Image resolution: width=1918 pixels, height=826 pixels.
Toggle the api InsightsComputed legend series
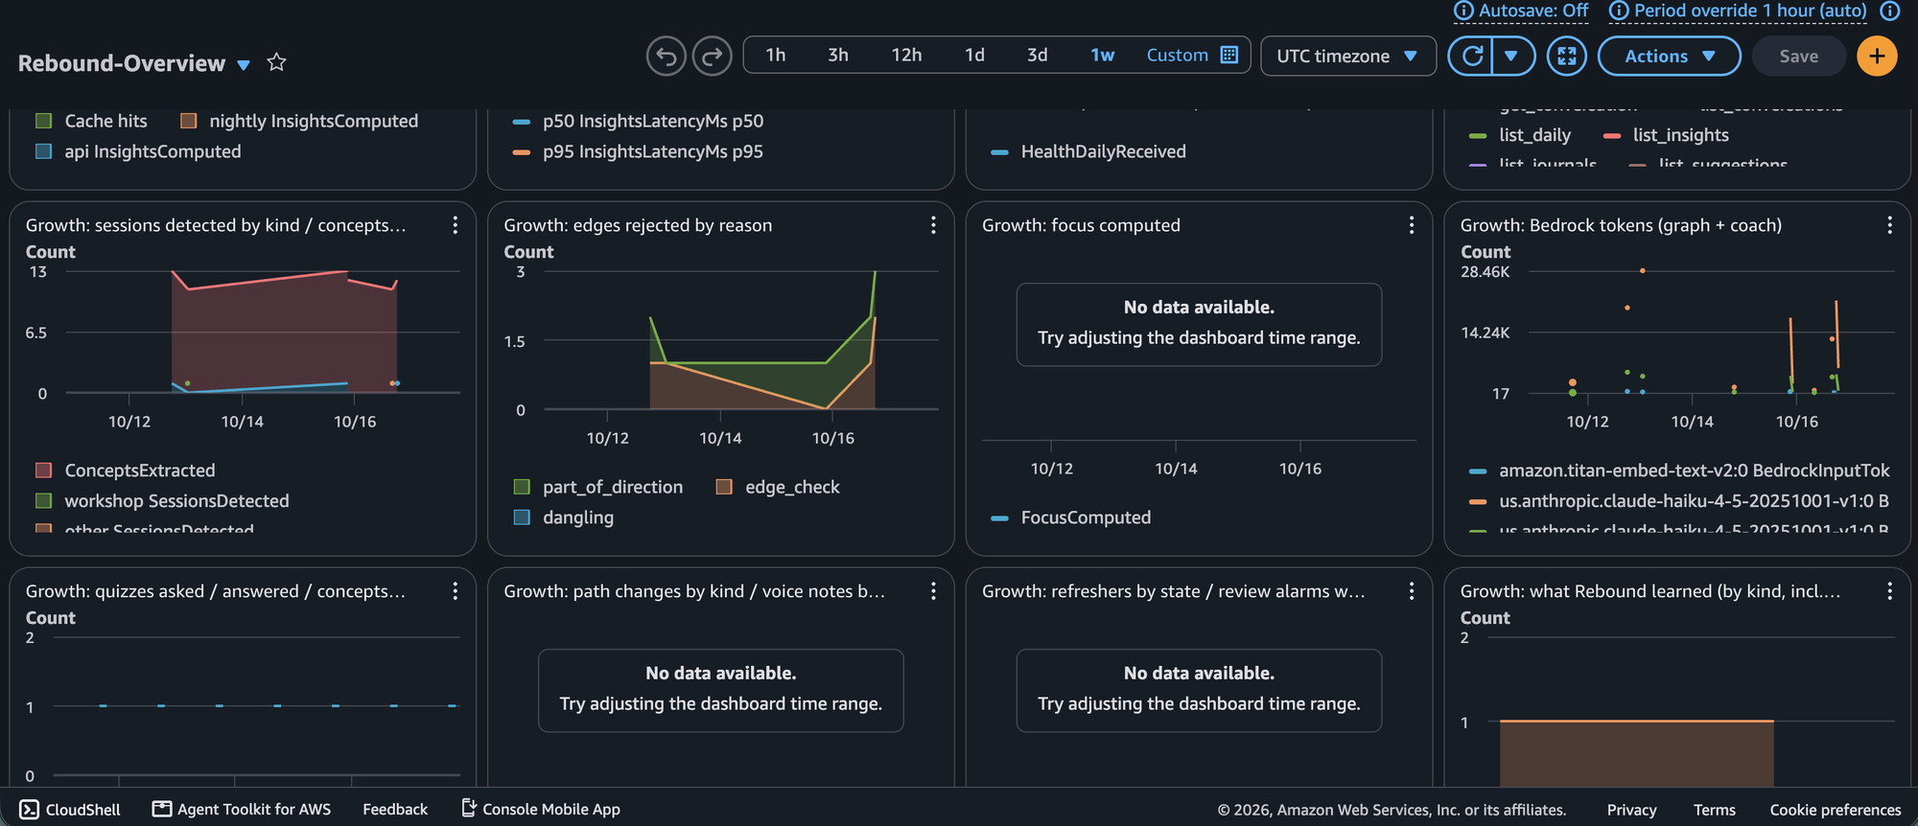click(x=138, y=151)
